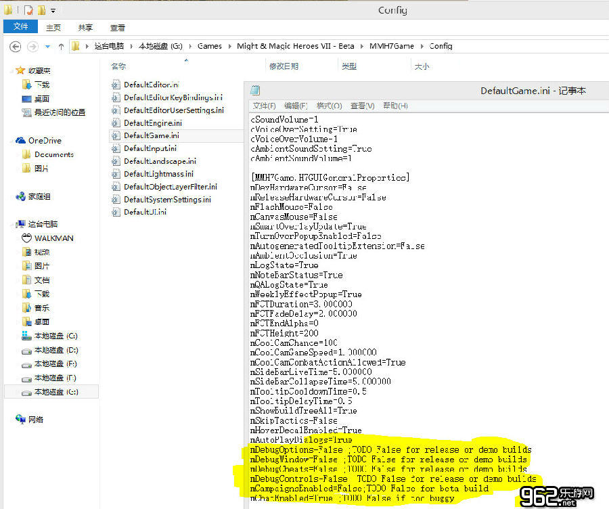
Task: Select DefaultInput.ini in the file list
Action: click(150, 148)
